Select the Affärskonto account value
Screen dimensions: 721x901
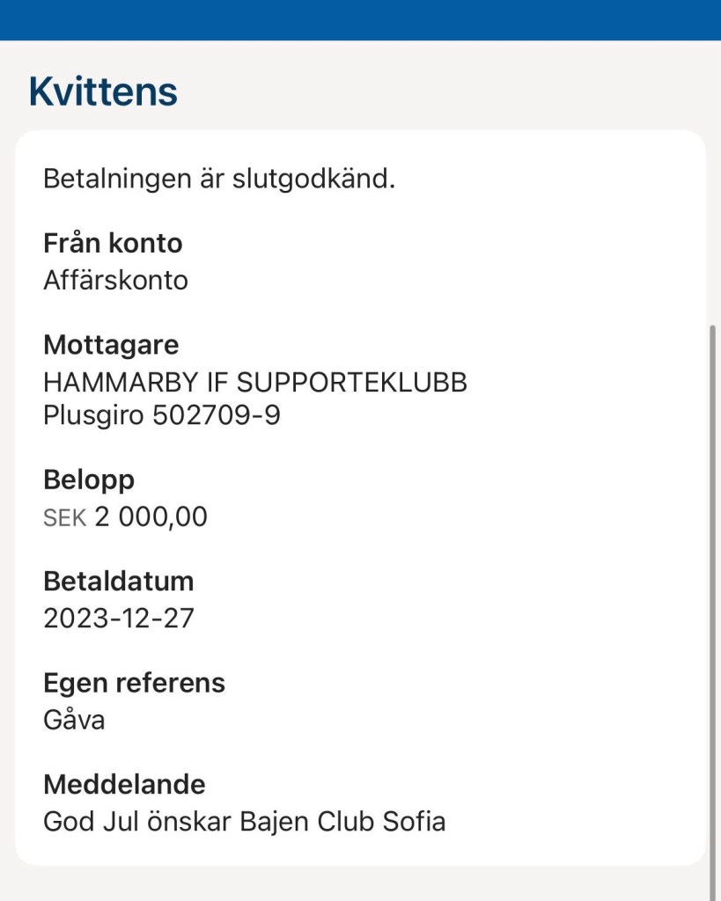(x=115, y=281)
